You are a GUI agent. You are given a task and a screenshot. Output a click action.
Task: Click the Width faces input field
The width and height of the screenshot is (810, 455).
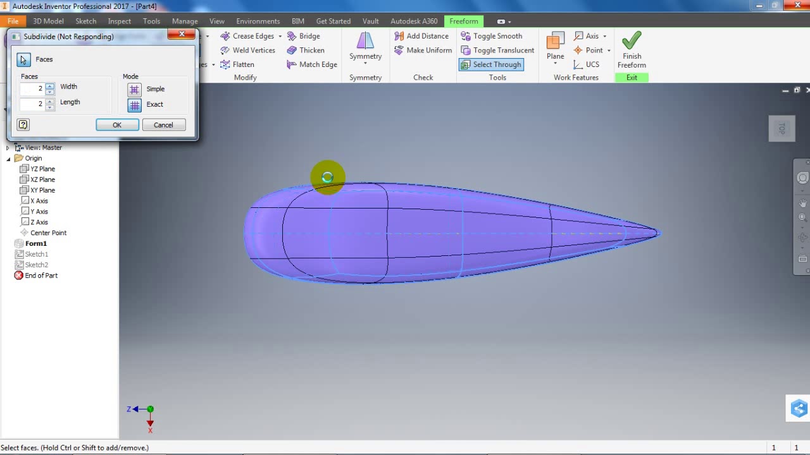pos(32,88)
